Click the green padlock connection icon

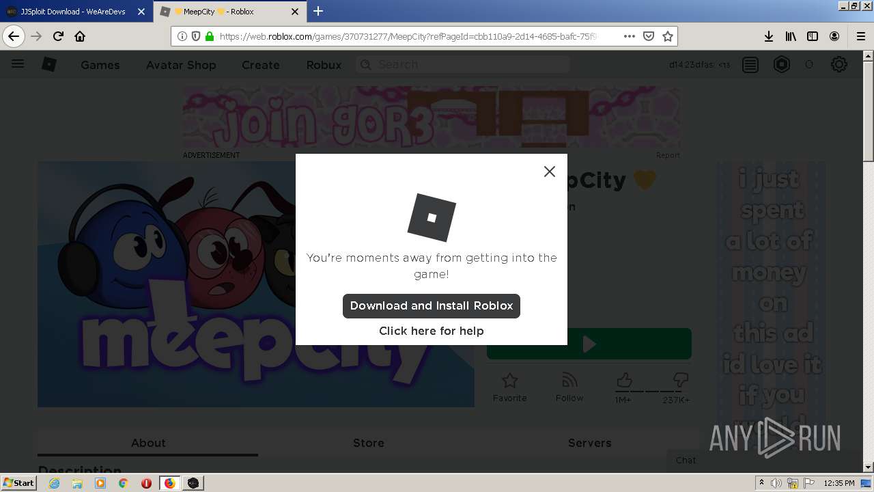(210, 36)
